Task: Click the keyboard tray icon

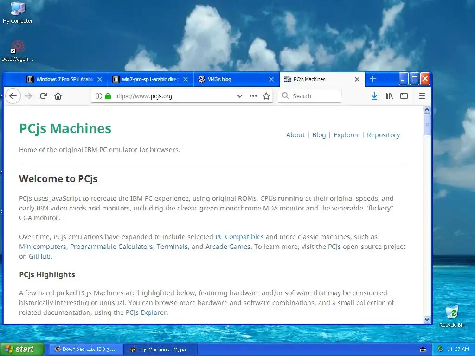Action: point(423,350)
